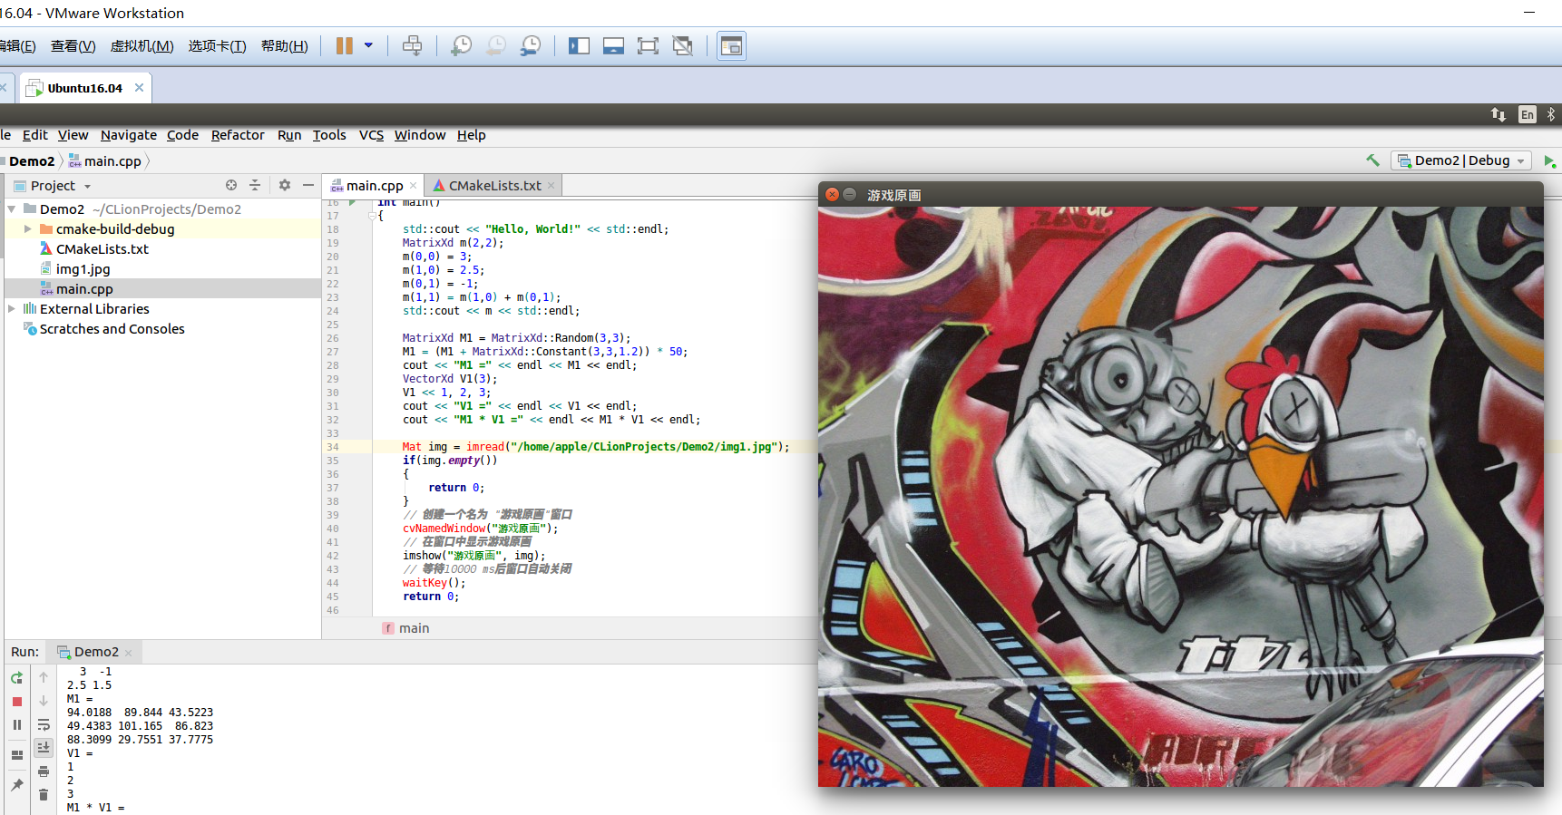
Task: Toggle soft-wrap in Run console
Action: click(x=44, y=725)
